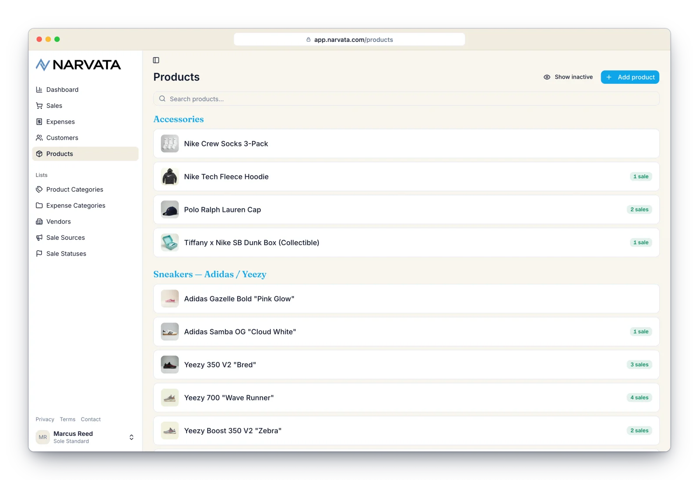The width and height of the screenshot is (699, 480).
Task: Click the Products box icon
Action: point(39,154)
